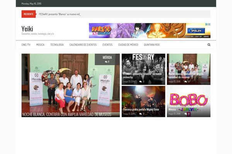This screenshot has height=154, width=232.
Task: Click the Naruto Online banner ad
Action: 150,30
